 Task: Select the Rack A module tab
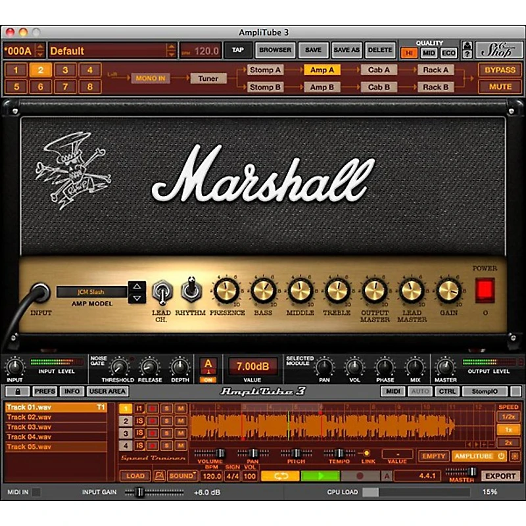click(x=435, y=70)
